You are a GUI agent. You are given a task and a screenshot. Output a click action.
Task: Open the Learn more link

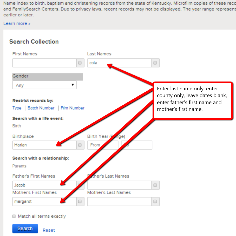(x=17, y=23)
